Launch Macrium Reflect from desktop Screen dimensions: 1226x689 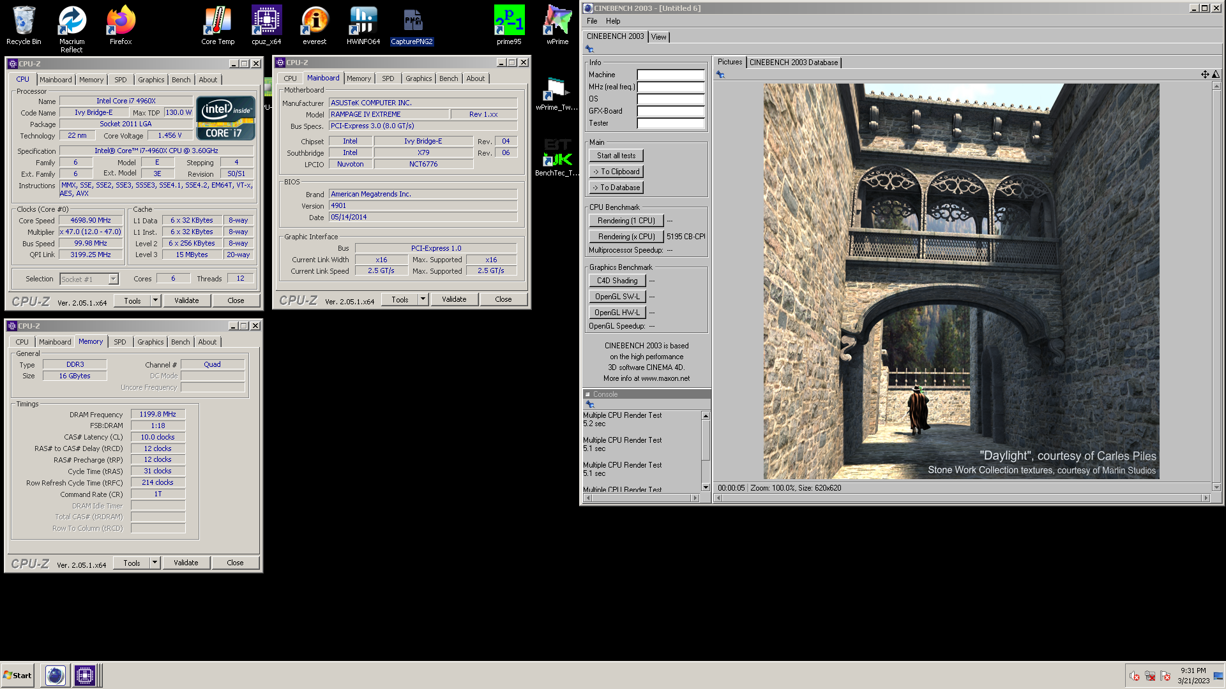[72, 29]
